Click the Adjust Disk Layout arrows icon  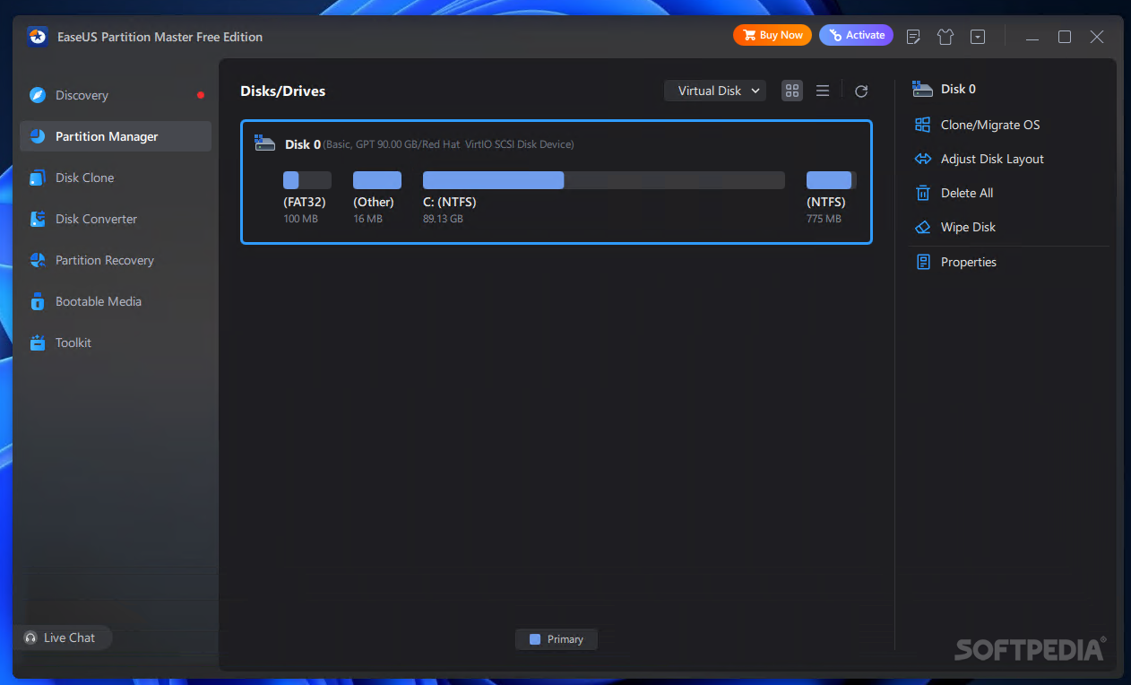pyautogui.click(x=922, y=159)
